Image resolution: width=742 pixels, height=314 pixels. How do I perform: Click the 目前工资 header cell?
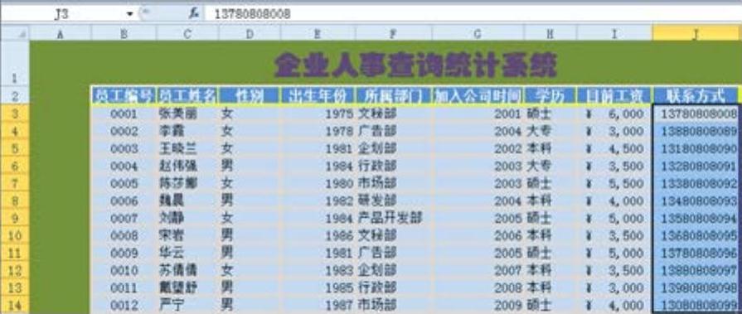[x=613, y=95]
